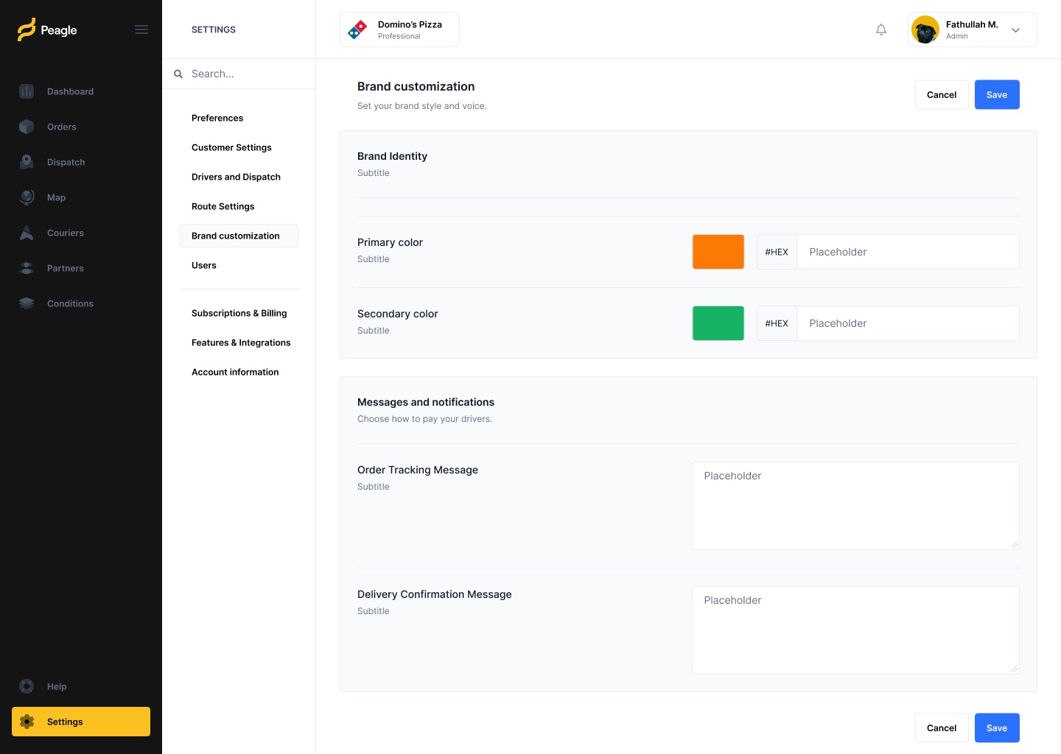Open Users settings

[204, 265]
